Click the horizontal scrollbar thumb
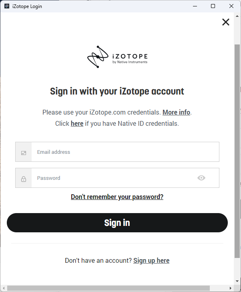 click(x=108, y=288)
